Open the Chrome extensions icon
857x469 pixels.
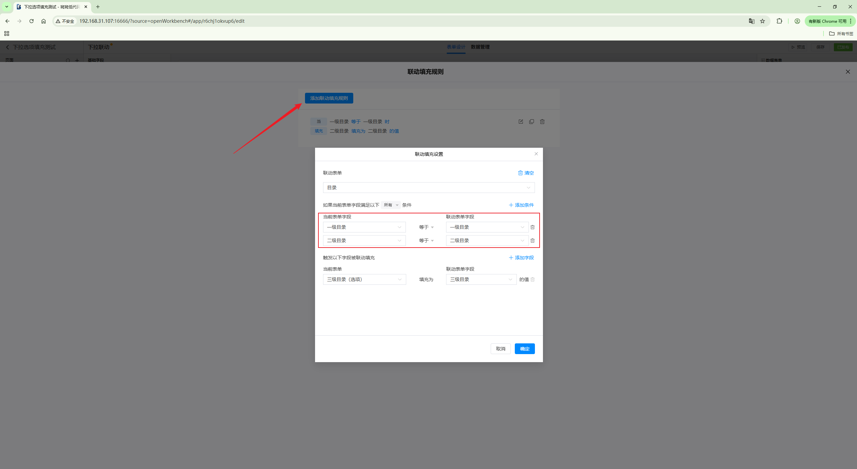tap(779, 21)
